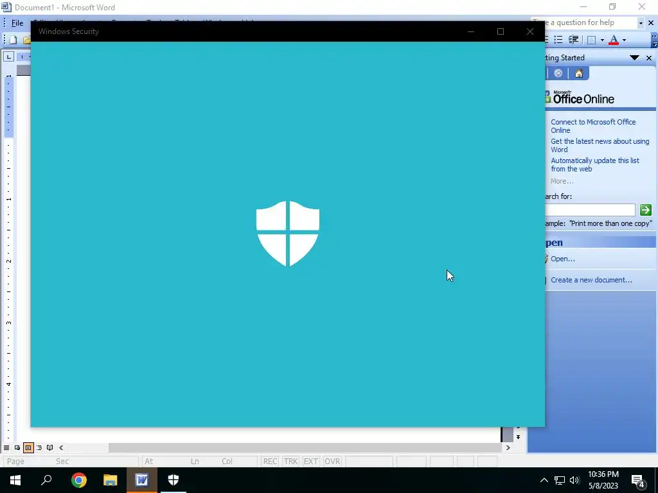Click the New Blank Document toolbar icon
658x493 pixels.
[13, 40]
